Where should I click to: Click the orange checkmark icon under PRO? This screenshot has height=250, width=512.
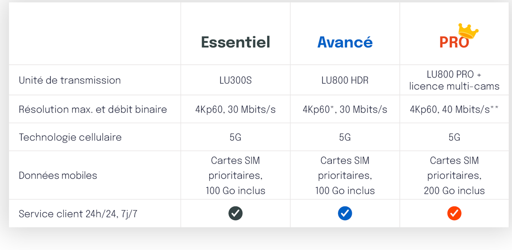pos(454,213)
